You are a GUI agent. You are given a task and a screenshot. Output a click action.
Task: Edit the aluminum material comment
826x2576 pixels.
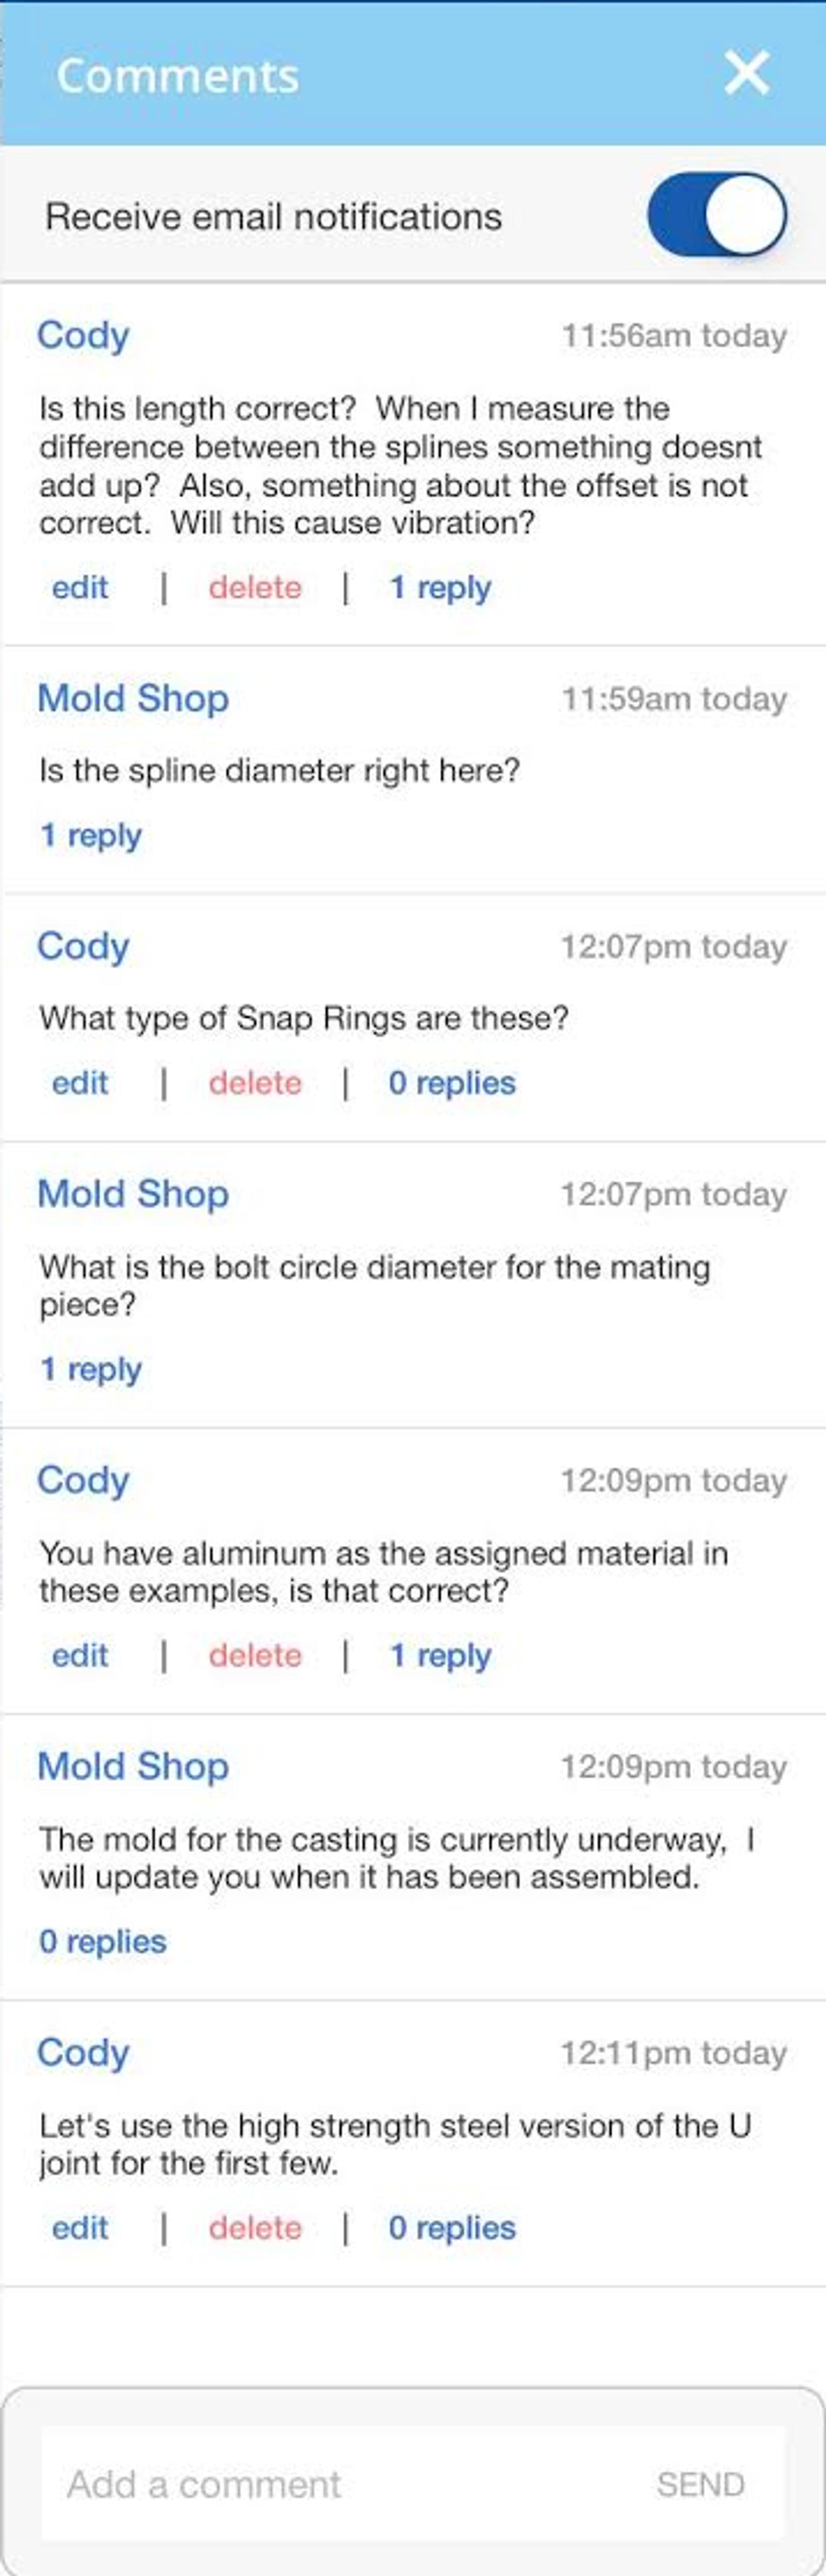point(80,1655)
